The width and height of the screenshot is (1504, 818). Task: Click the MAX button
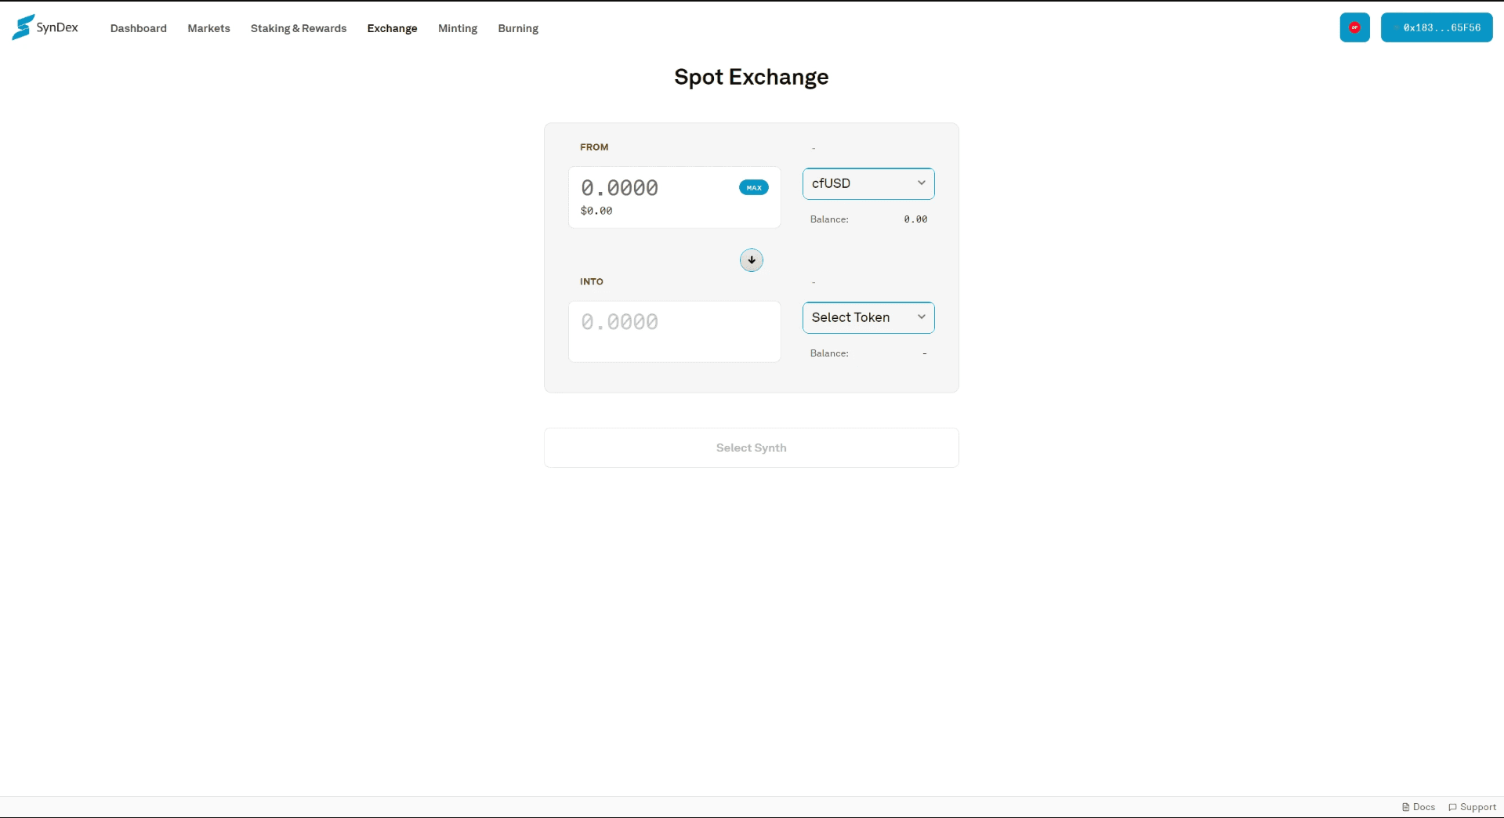[x=753, y=187]
